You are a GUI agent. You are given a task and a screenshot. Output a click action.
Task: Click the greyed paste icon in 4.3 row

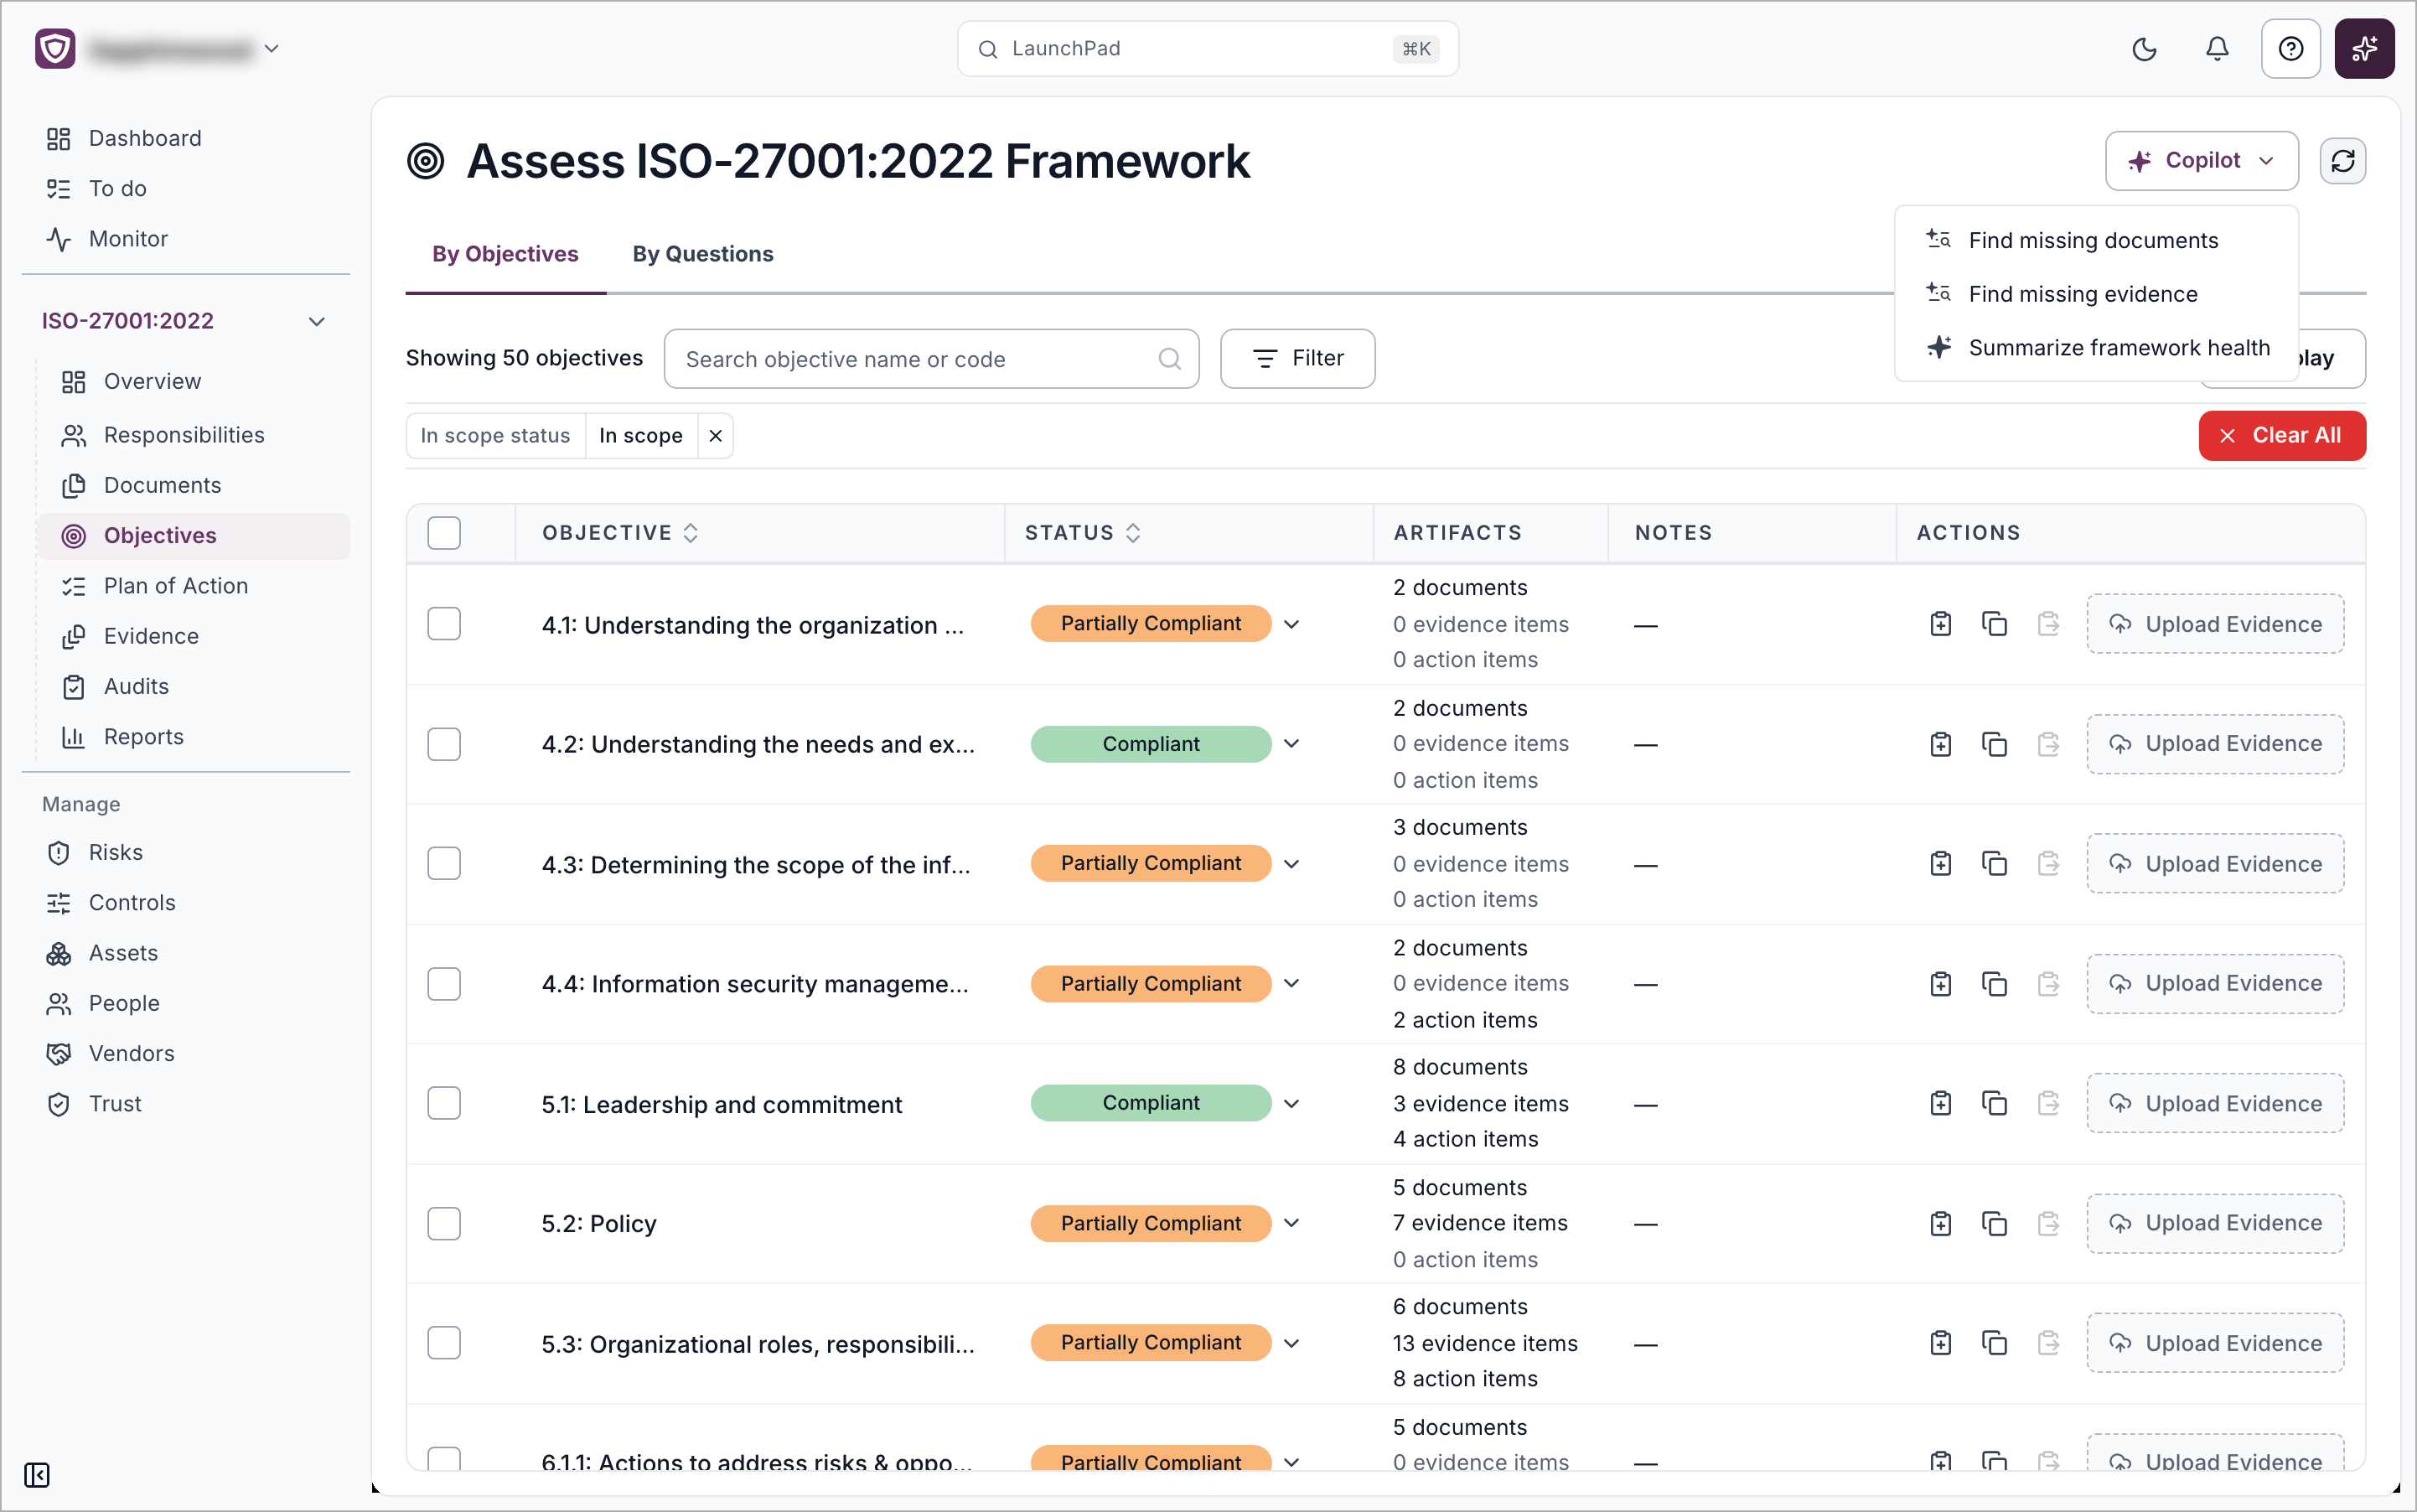pos(2048,864)
